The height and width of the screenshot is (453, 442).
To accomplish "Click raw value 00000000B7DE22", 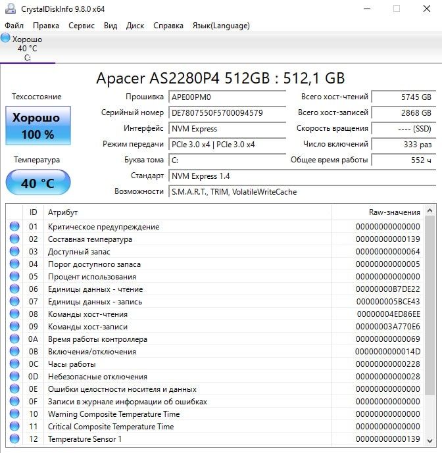I will click(x=387, y=289).
